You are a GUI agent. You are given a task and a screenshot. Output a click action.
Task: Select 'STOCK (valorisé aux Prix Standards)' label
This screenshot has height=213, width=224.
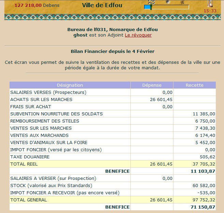click(x=51, y=185)
